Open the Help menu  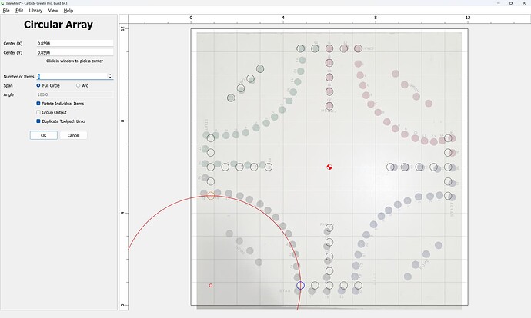click(68, 11)
